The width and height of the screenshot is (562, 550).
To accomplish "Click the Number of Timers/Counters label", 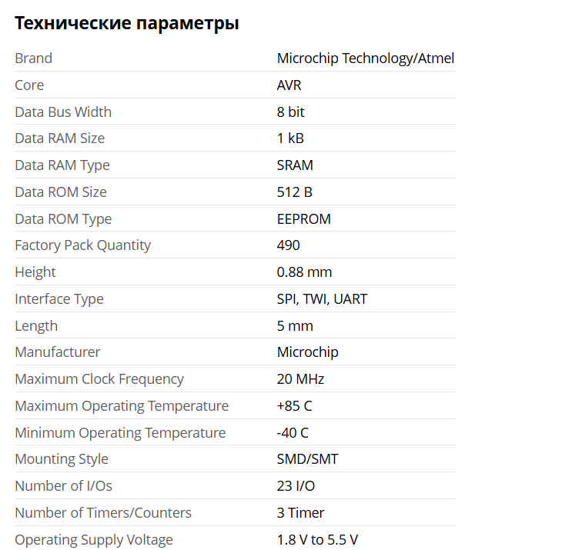I will coord(103,513).
